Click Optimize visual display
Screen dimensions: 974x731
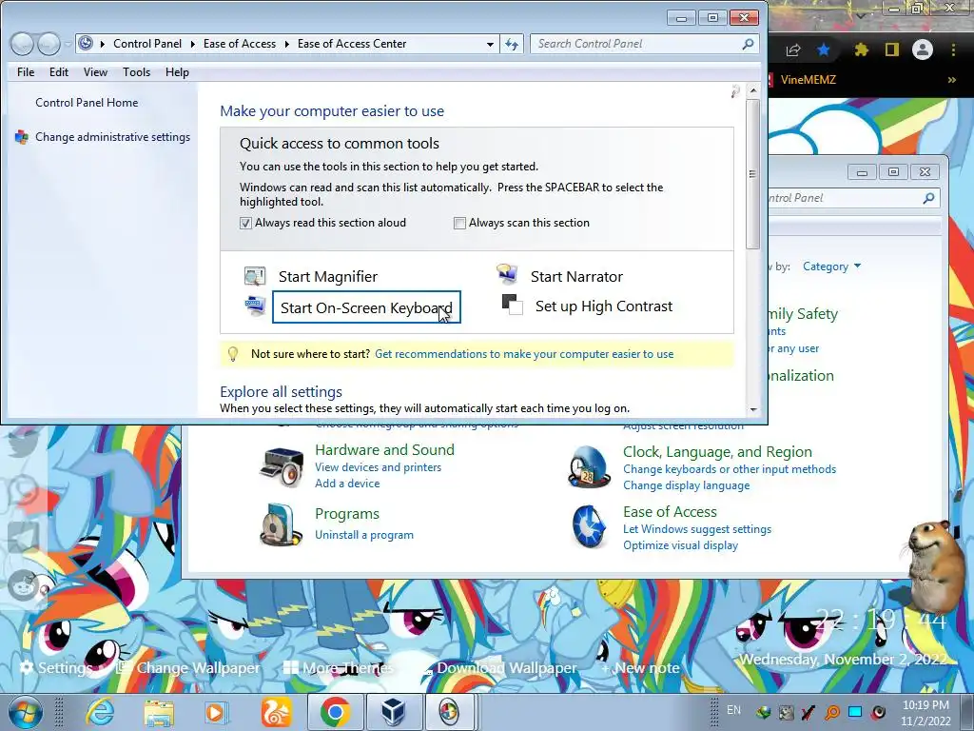coord(680,545)
